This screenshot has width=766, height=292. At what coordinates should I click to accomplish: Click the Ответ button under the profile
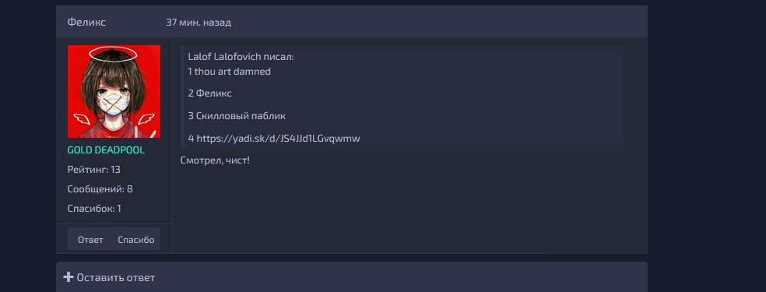tap(90, 240)
